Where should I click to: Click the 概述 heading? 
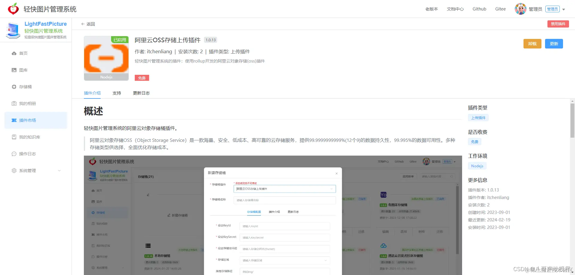coord(93,111)
